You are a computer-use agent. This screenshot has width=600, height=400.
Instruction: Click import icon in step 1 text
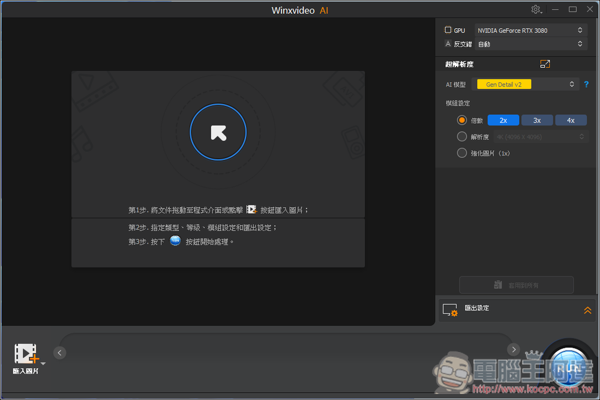point(251,209)
